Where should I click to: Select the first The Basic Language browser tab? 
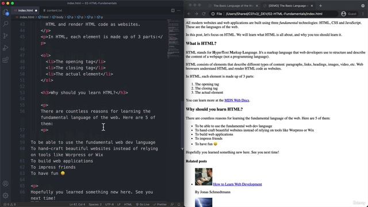point(233,6)
